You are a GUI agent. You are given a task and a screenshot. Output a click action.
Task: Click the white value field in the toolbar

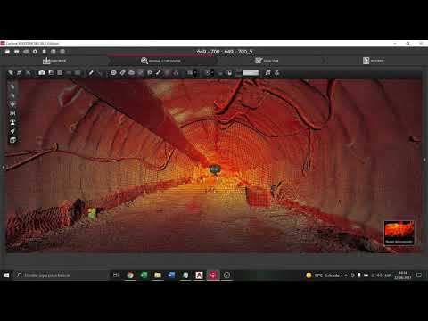click(x=251, y=72)
